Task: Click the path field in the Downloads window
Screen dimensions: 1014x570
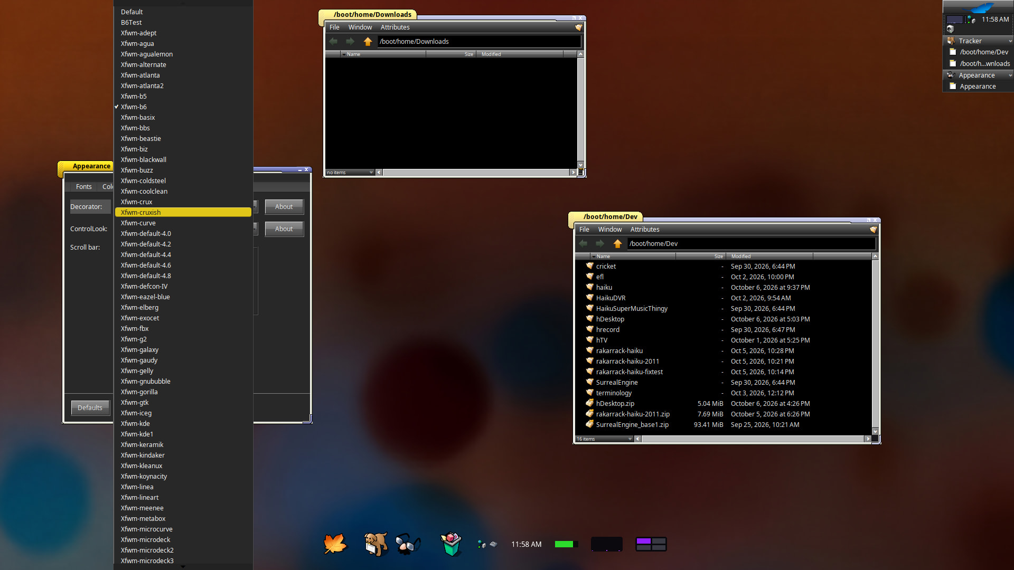Action: [479, 41]
